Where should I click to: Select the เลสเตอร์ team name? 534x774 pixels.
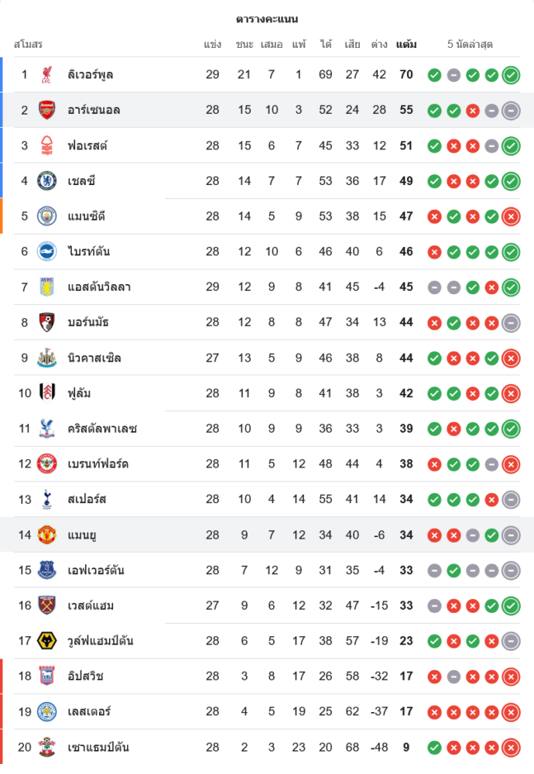(x=89, y=712)
